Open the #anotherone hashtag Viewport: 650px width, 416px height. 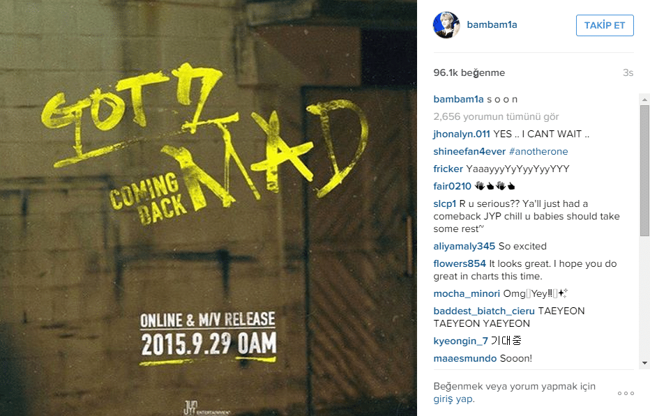[x=538, y=151]
